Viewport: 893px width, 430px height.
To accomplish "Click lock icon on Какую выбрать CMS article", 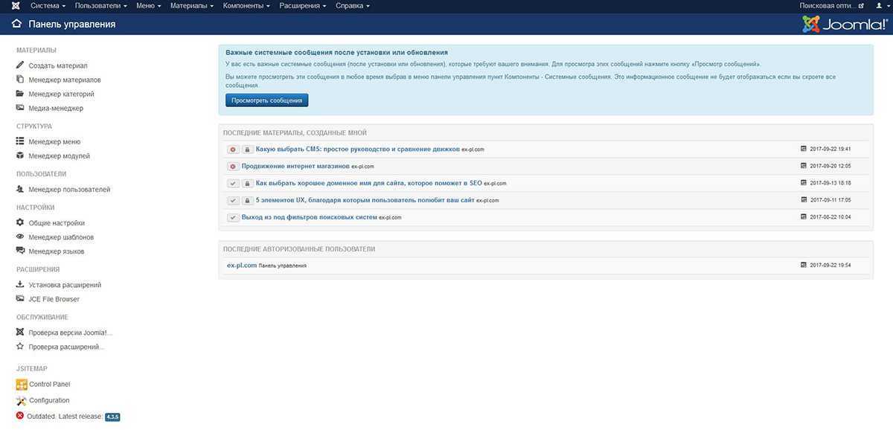I will (x=247, y=150).
